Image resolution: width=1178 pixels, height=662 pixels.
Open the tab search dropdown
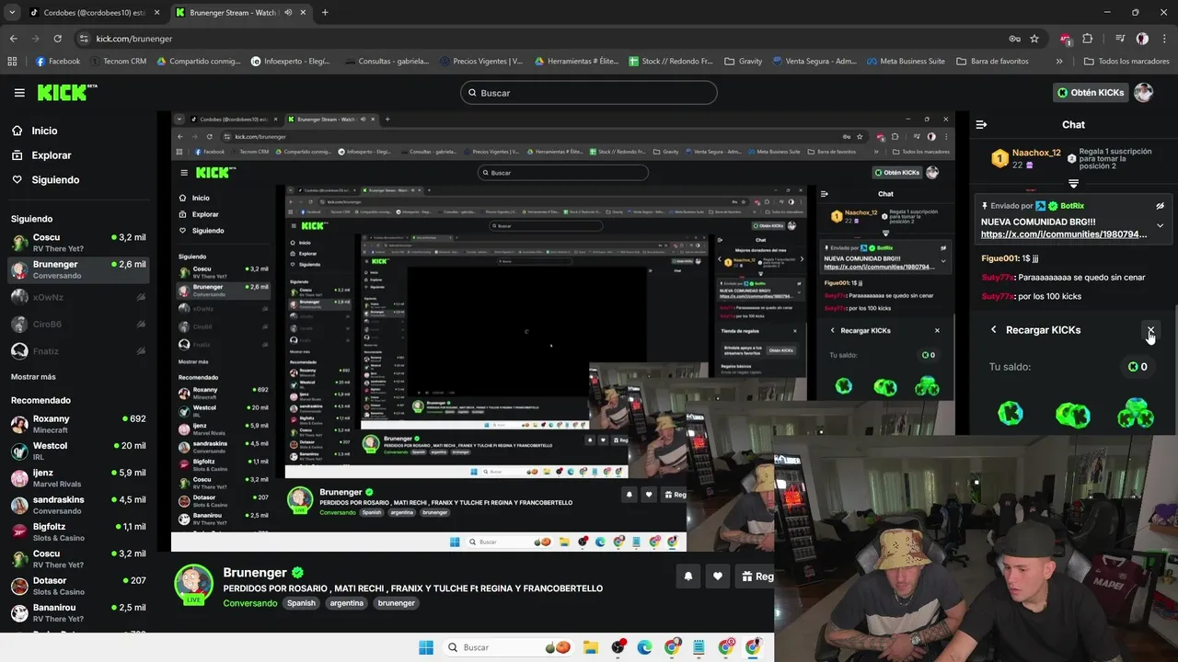tap(11, 13)
